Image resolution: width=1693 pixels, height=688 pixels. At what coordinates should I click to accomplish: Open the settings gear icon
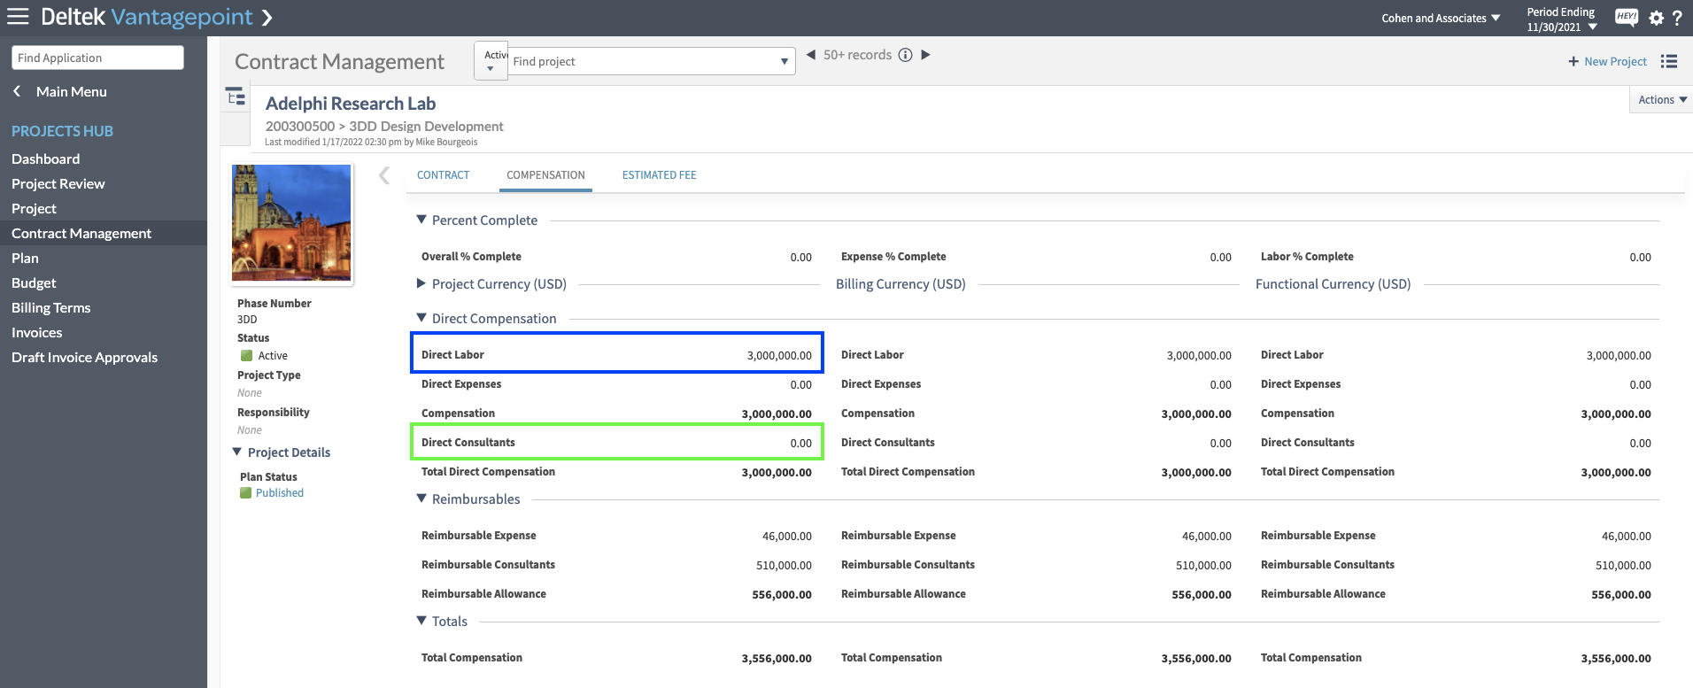pos(1656,18)
